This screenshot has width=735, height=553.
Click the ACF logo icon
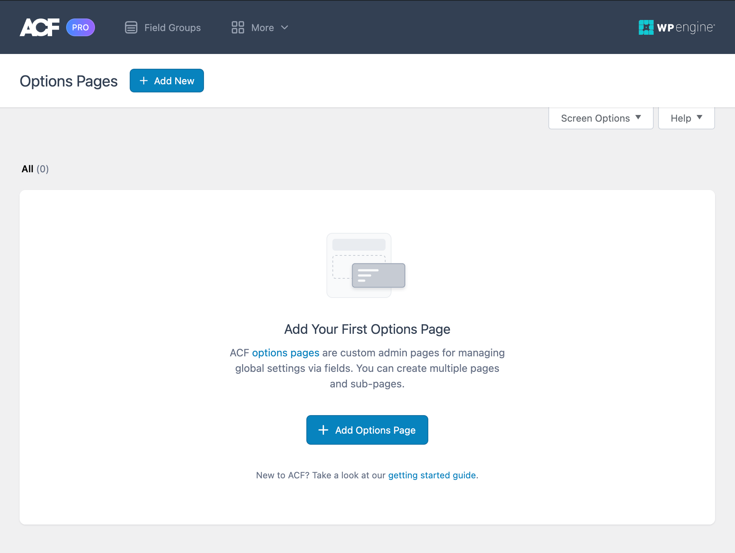40,27
